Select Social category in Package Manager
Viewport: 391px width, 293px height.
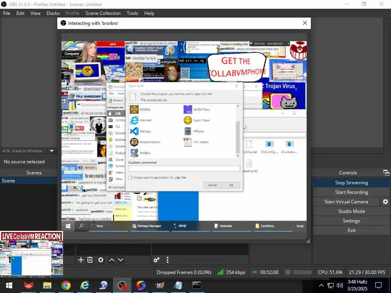coord(116,159)
